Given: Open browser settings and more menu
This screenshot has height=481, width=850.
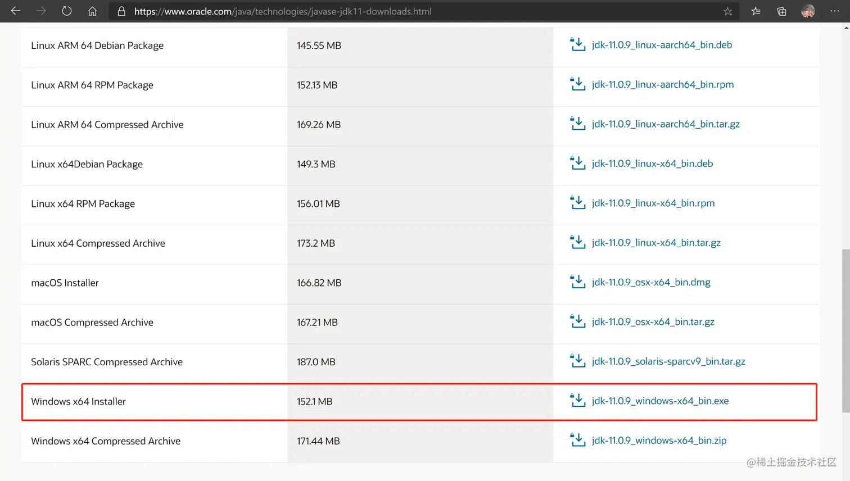Looking at the screenshot, I should pyautogui.click(x=835, y=11).
